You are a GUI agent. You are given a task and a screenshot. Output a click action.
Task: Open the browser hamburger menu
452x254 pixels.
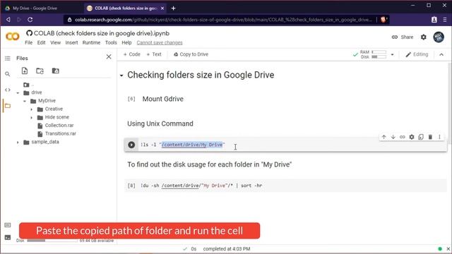445,20
